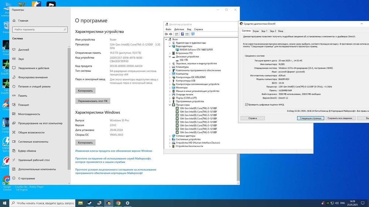Switch to the Ввод tab in DirectX tool
Viewport: 369px width, 207px height.
(x=280, y=31)
